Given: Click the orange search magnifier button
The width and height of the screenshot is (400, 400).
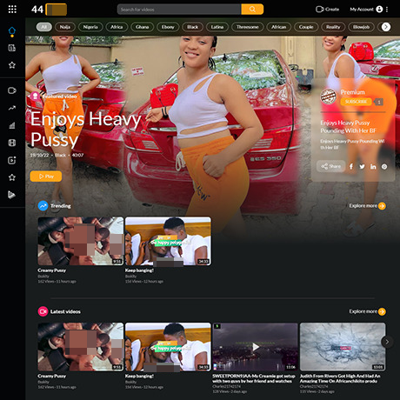Looking at the screenshot, I should pyautogui.click(x=252, y=10).
